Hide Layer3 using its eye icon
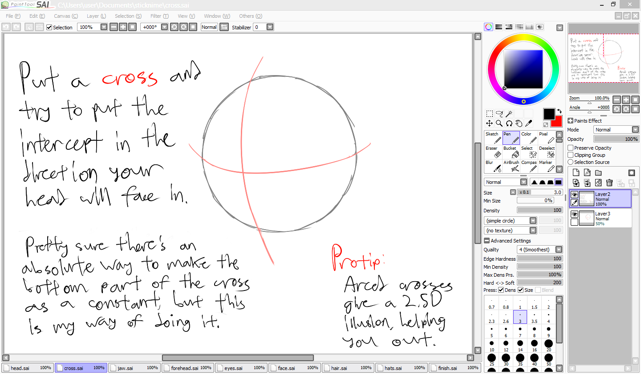641x374 pixels. pos(575,214)
